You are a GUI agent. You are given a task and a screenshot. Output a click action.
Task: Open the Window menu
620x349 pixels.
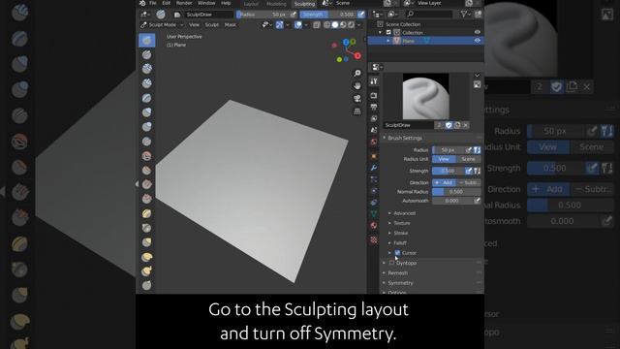pyautogui.click(x=206, y=3)
